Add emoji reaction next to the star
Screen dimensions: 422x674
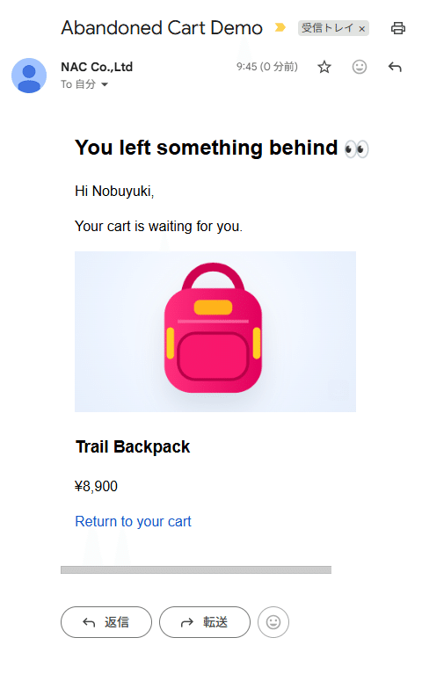(x=360, y=67)
